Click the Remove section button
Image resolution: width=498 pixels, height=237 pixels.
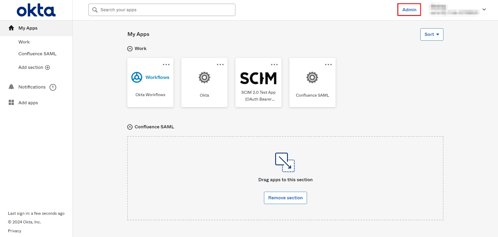tap(285, 198)
